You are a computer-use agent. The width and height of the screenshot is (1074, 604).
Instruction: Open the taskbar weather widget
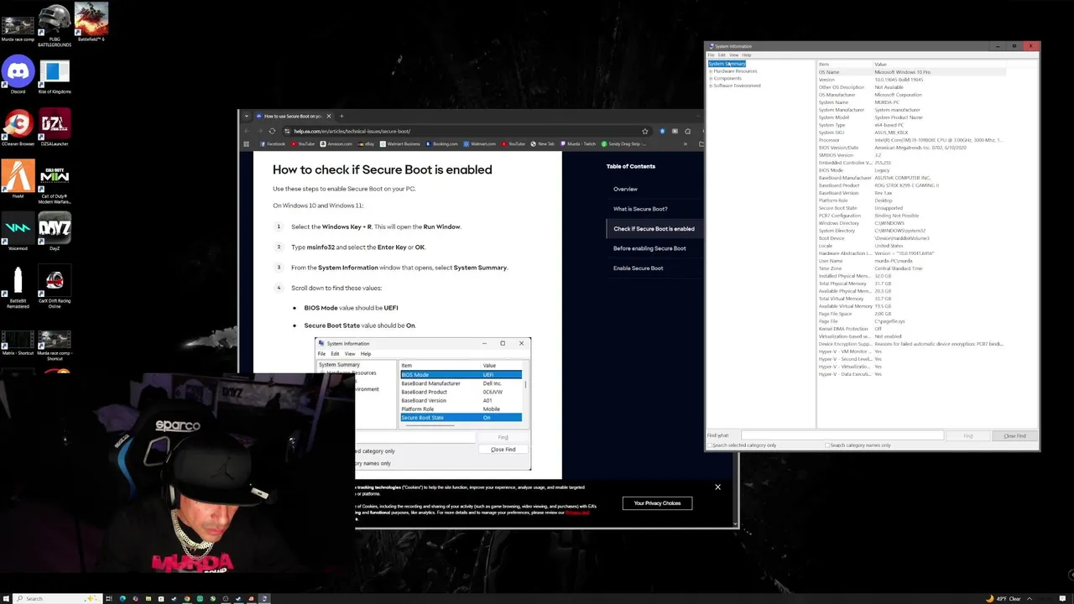(x=1004, y=598)
